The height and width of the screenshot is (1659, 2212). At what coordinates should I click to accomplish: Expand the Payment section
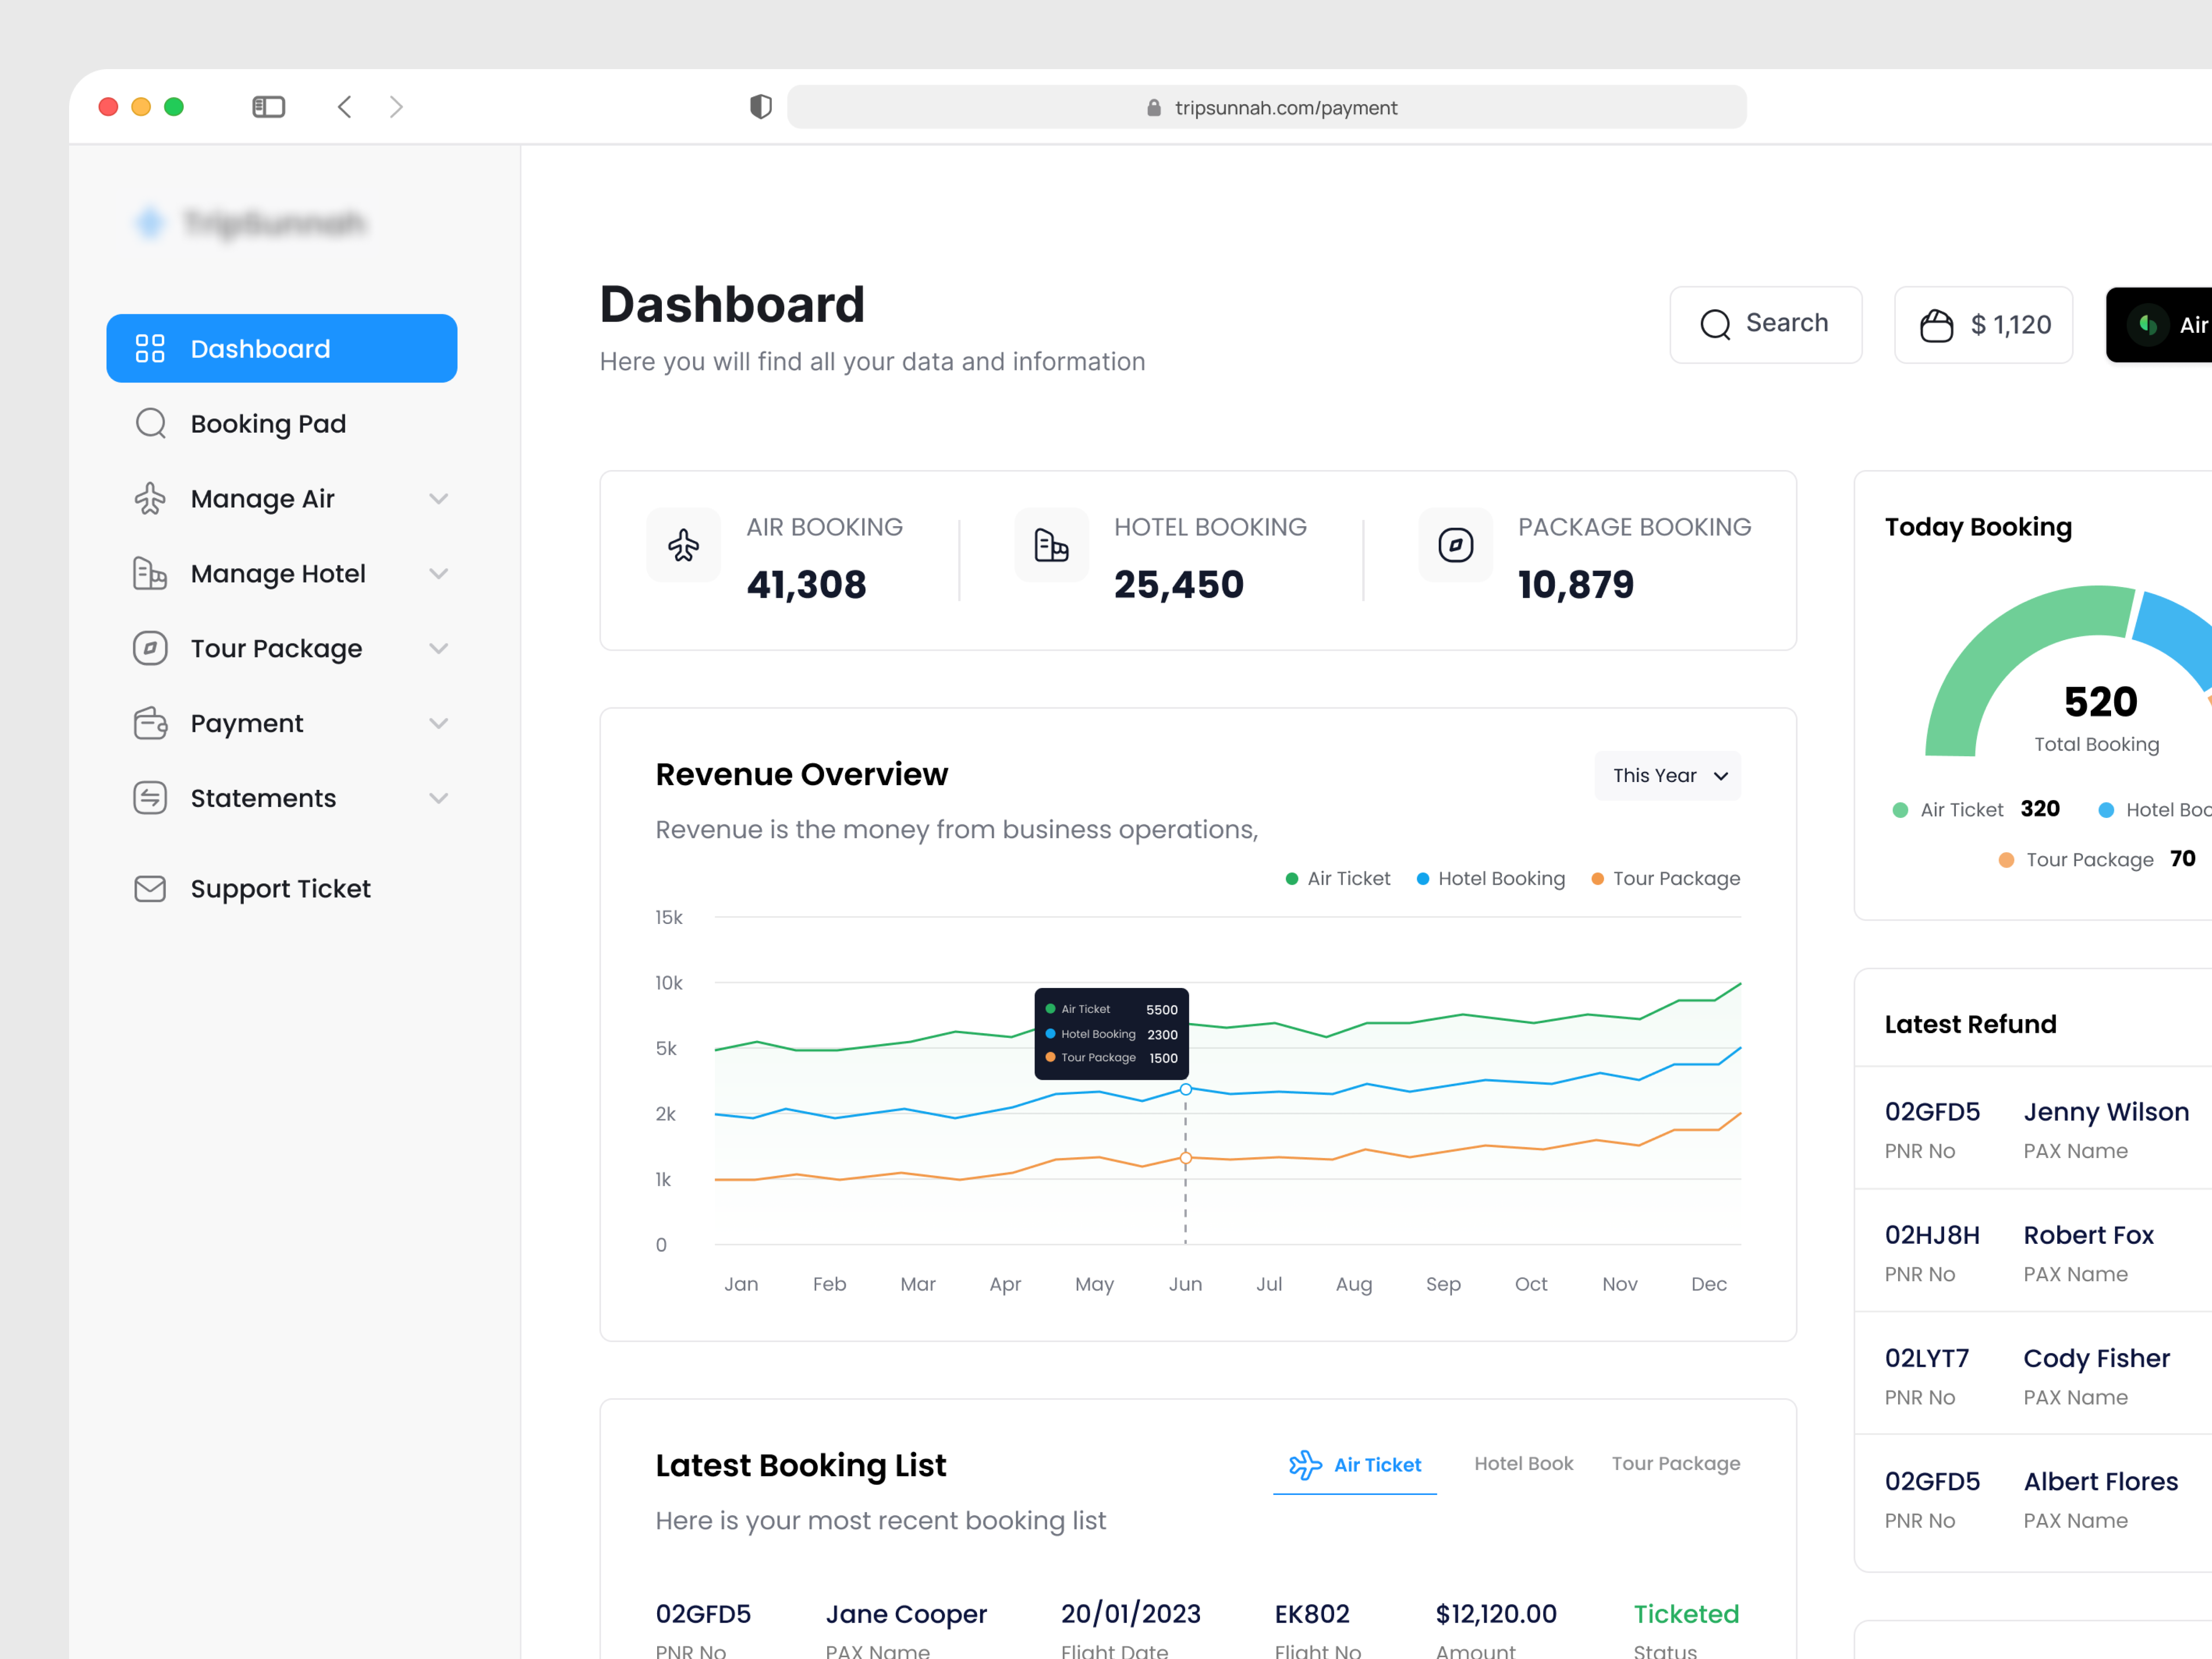438,723
